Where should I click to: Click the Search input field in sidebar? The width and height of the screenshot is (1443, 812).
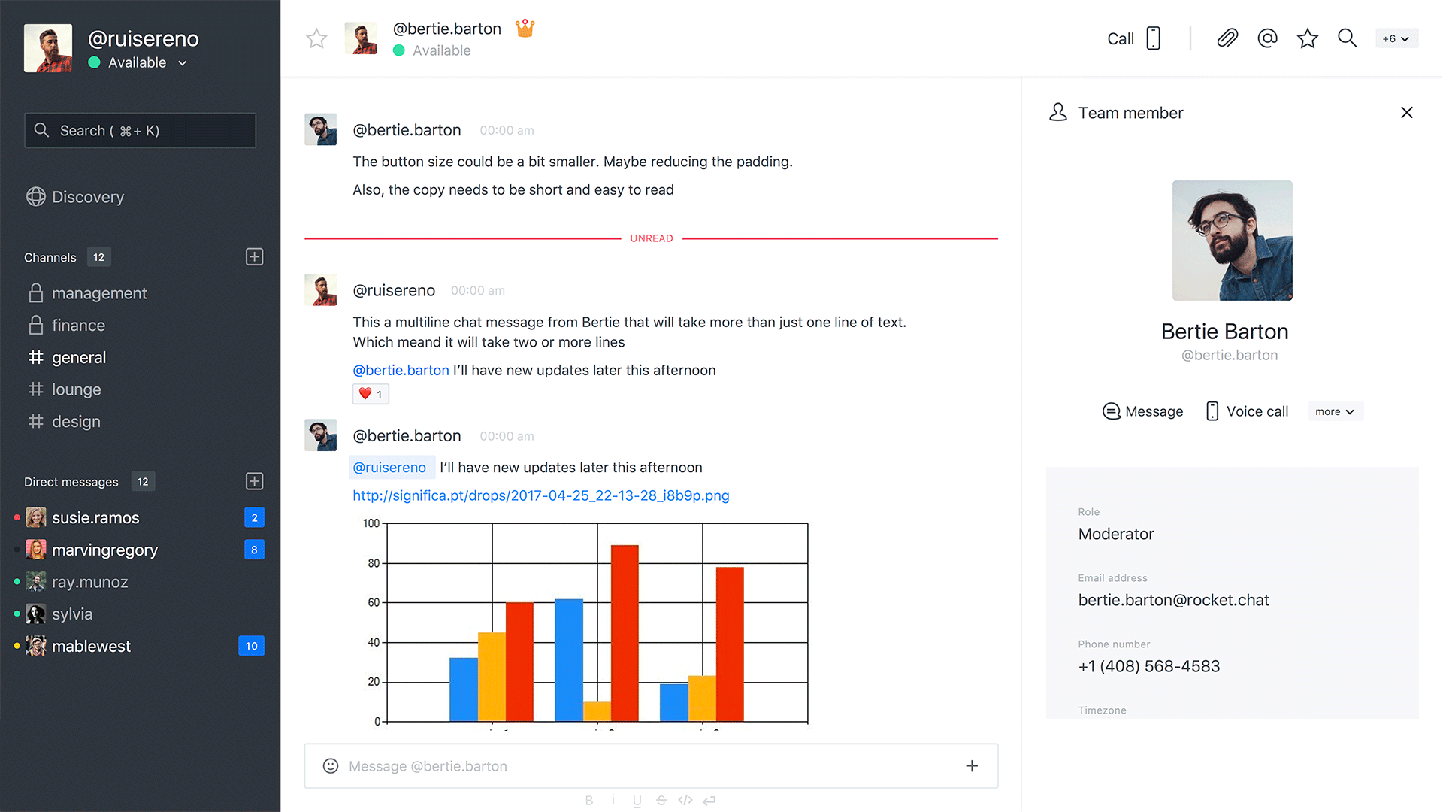pyautogui.click(x=141, y=131)
